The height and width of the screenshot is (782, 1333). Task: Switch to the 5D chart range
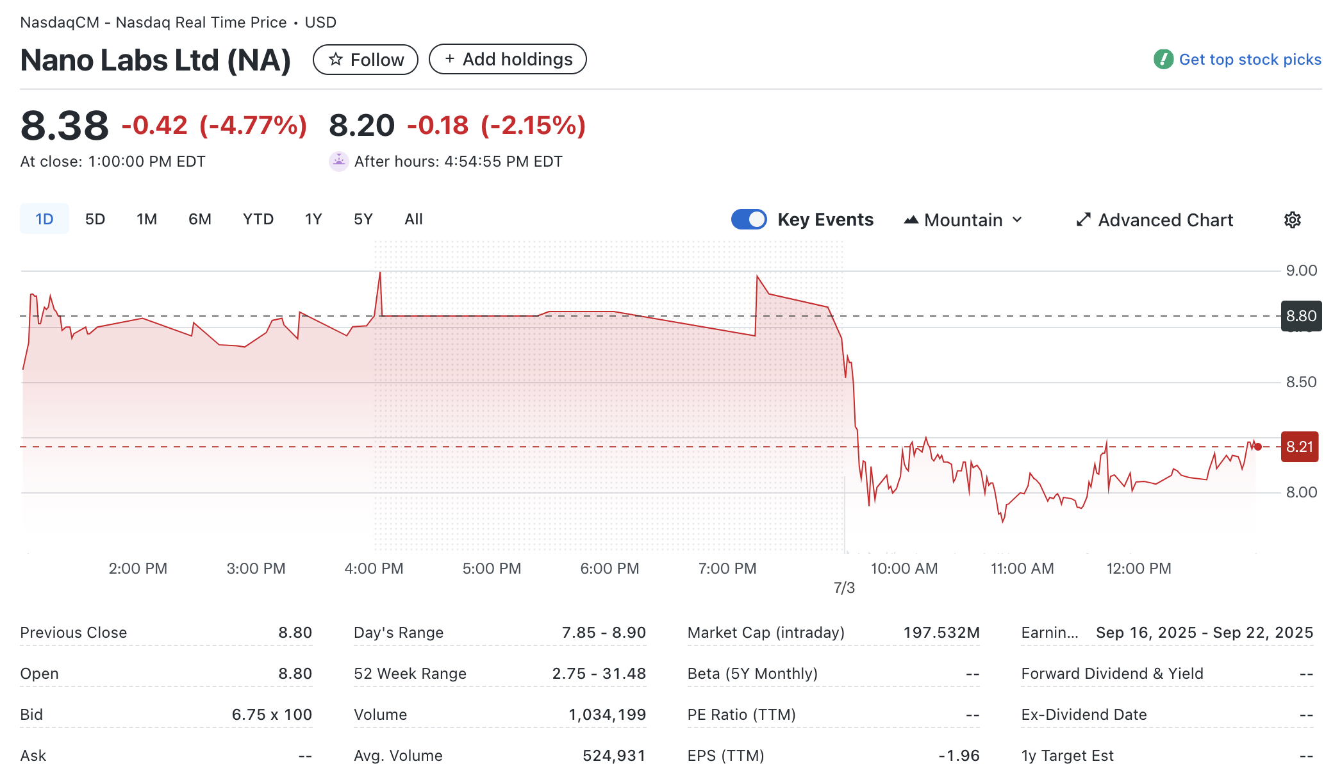(95, 219)
